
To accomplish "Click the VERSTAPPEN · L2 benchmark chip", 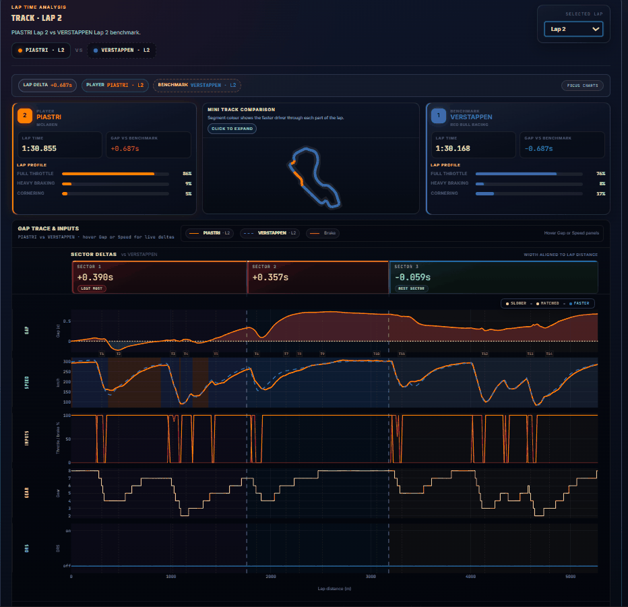I will (x=121, y=51).
